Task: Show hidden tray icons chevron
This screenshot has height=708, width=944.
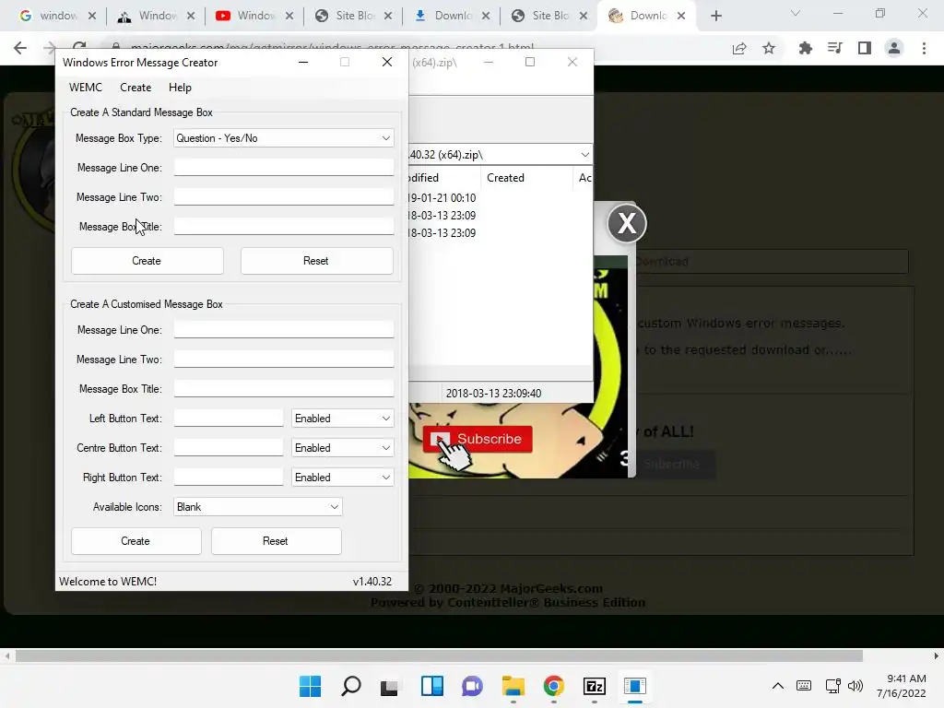Action: (x=778, y=686)
